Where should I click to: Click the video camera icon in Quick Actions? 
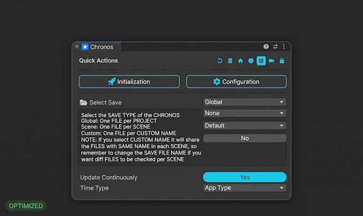(x=271, y=61)
